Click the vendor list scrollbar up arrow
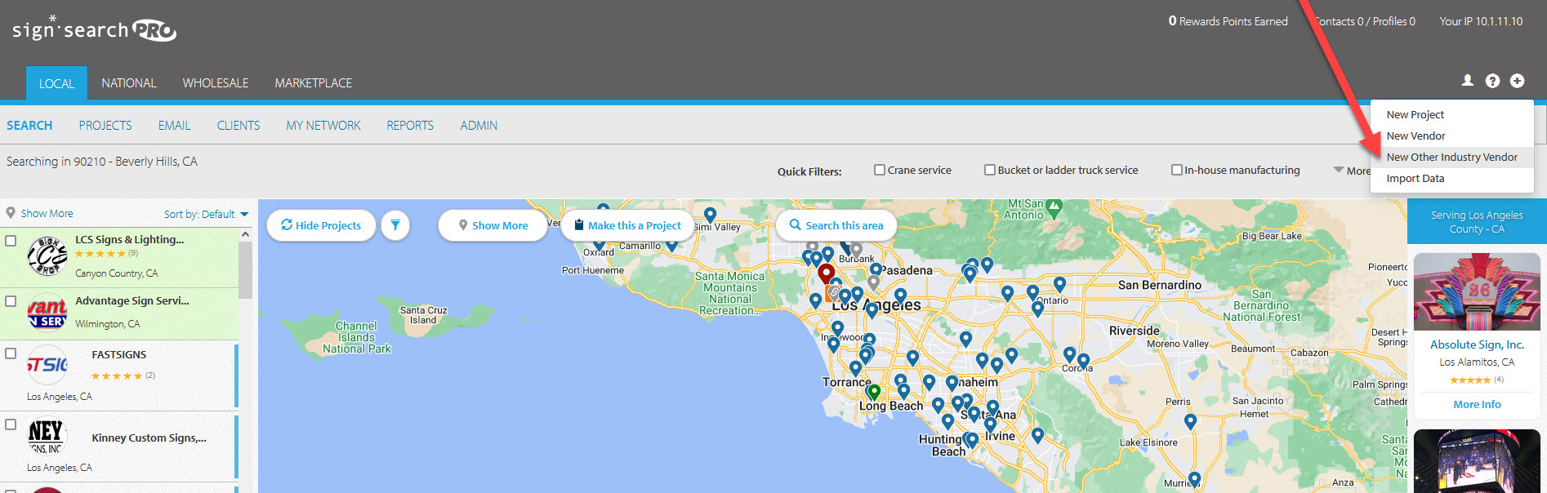 point(245,234)
